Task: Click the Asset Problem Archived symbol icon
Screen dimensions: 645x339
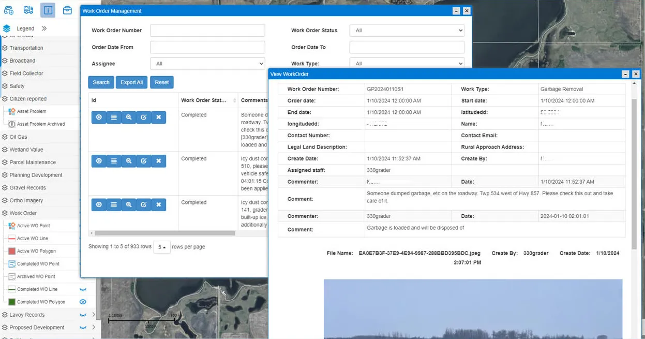Action: click(x=12, y=124)
